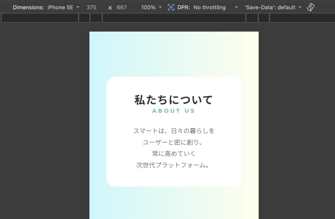This screenshot has height=219, width=335.
Task: Click the ABOUT US subtitle text
Action: pyautogui.click(x=173, y=111)
